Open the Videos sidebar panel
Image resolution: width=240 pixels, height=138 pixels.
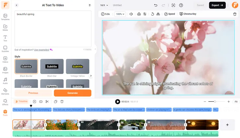point(5,59)
